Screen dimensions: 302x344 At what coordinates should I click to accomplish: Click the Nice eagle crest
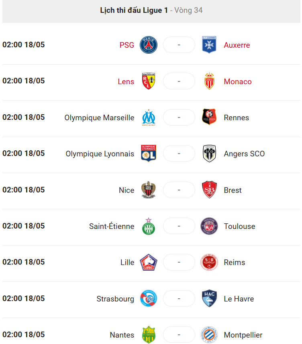pyautogui.click(x=149, y=190)
